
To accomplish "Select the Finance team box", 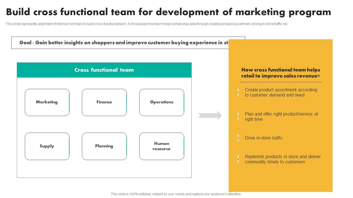I will [x=104, y=102].
